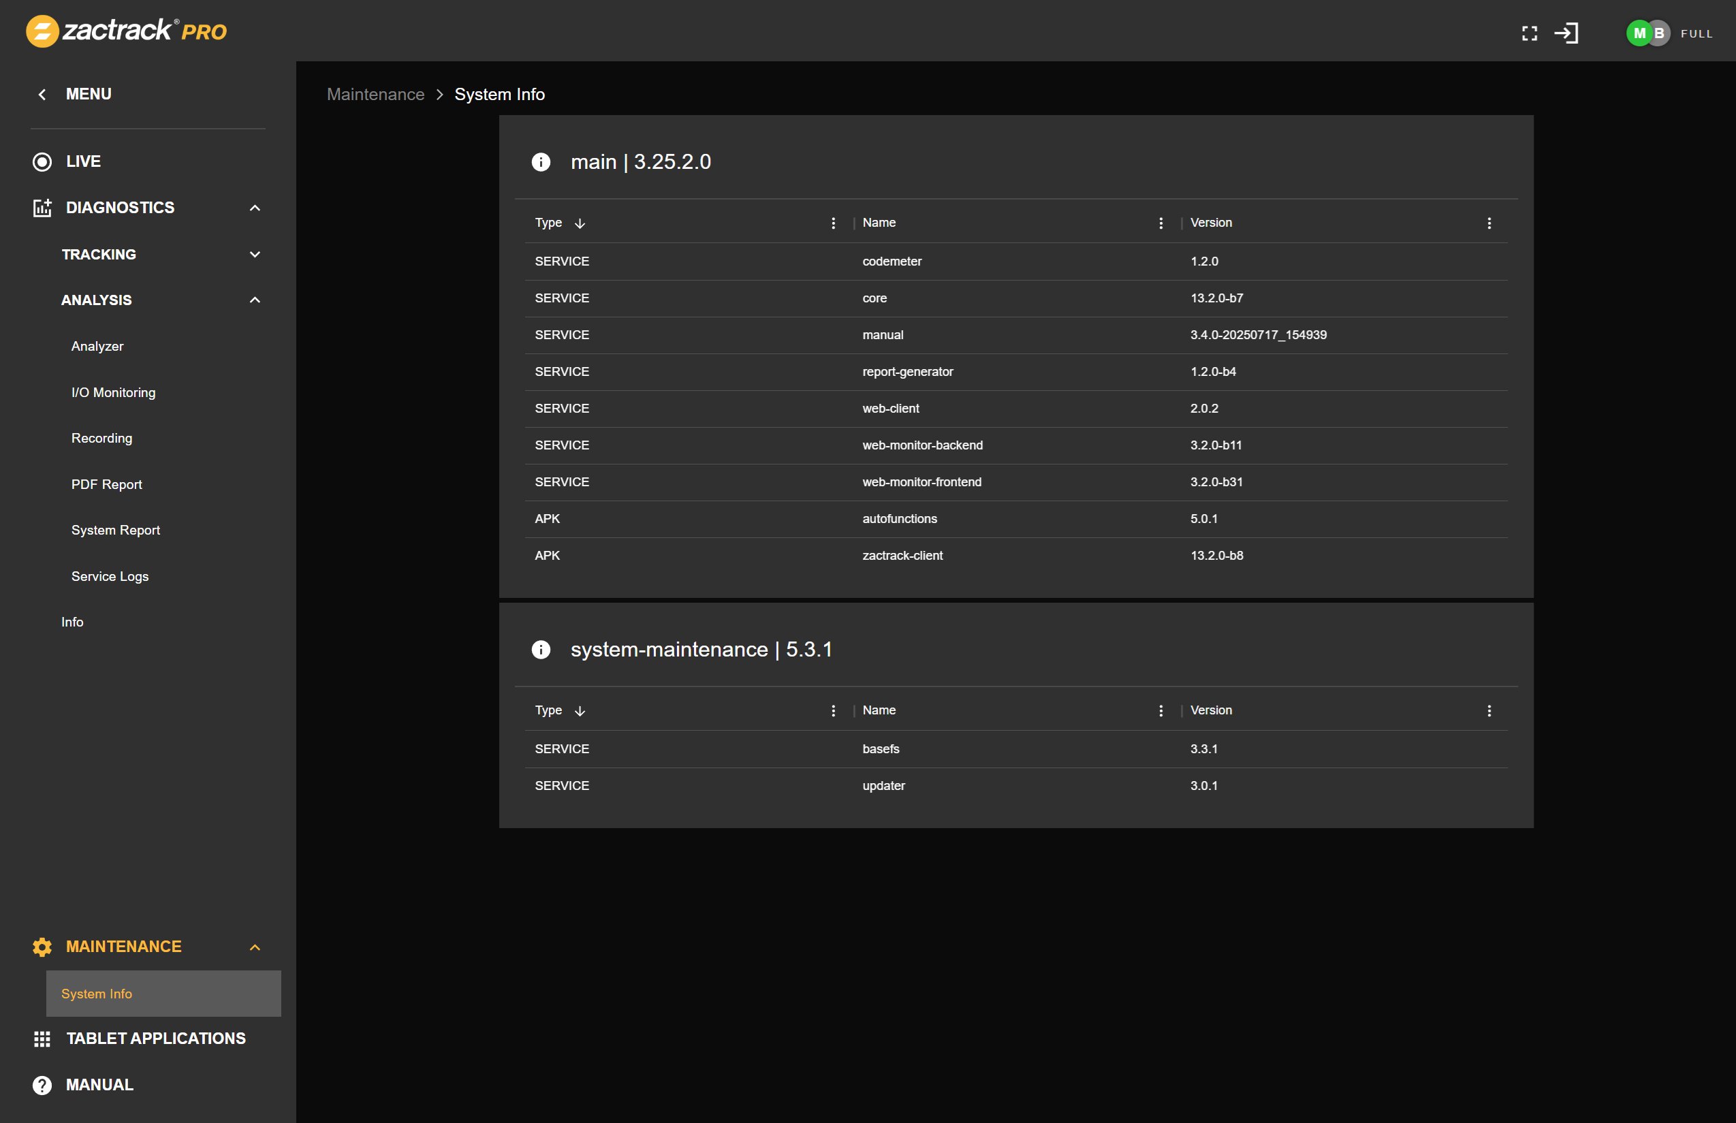Click the Tablet Applications grid icon
Viewport: 1736px width, 1123px height.
point(42,1039)
